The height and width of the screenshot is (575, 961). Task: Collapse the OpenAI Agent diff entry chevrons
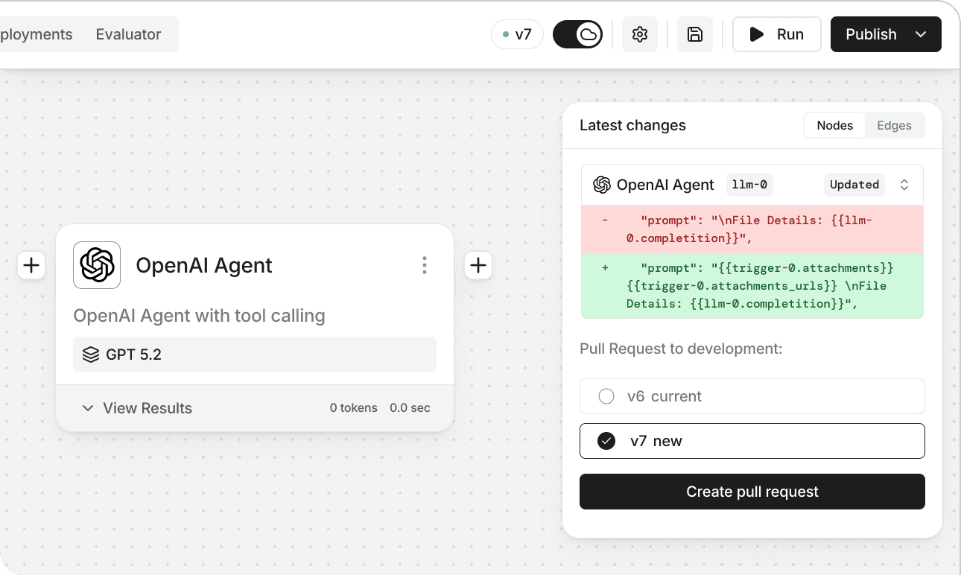click(904, 185)
